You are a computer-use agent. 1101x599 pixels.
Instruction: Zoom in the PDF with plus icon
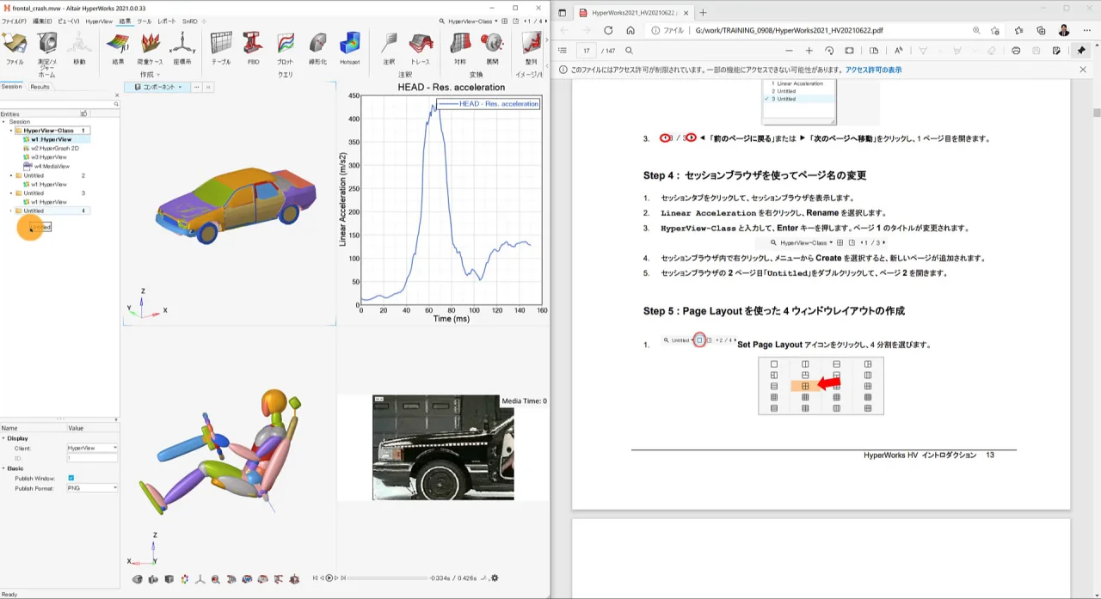[809, 51]
